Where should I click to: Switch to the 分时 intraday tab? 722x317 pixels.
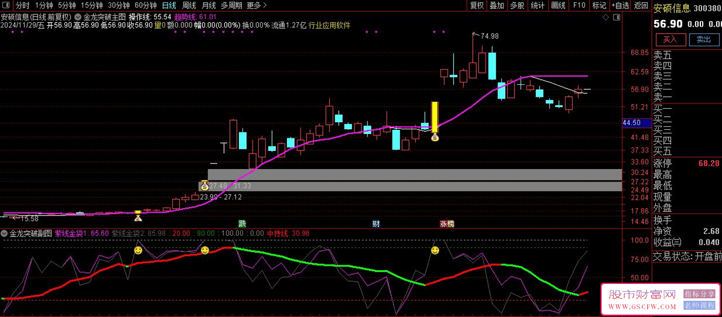22,5
